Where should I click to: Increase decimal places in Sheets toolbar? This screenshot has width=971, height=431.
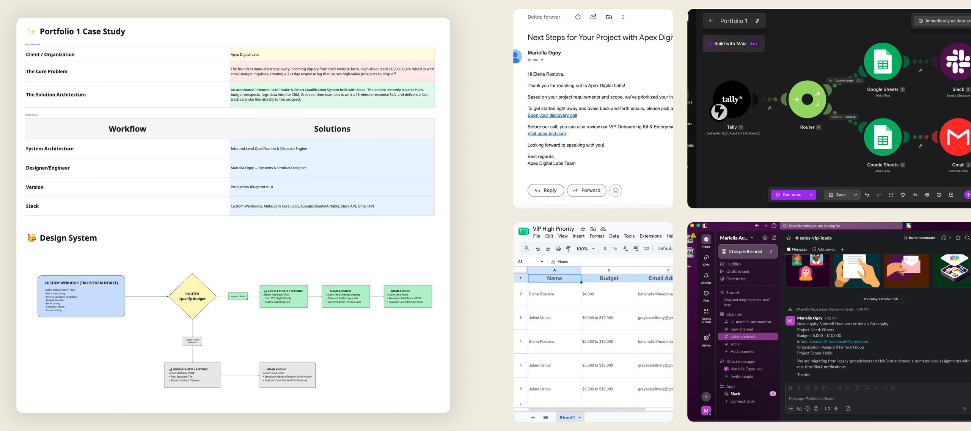point(635,249)
